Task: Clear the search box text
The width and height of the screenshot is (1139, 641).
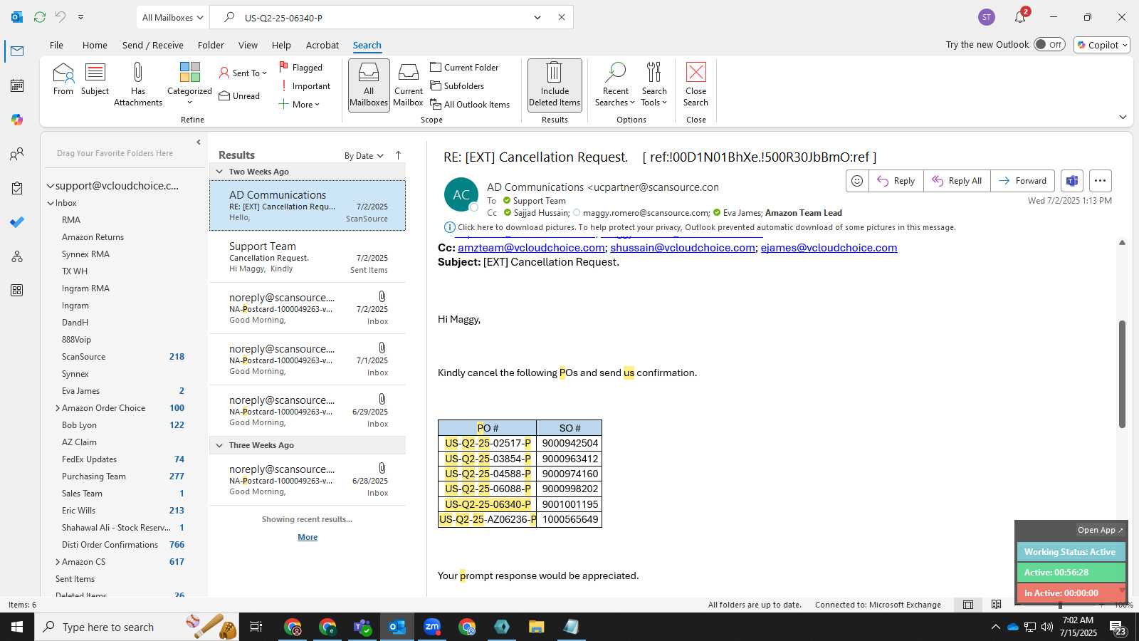Action: click(x=562, y=17)
